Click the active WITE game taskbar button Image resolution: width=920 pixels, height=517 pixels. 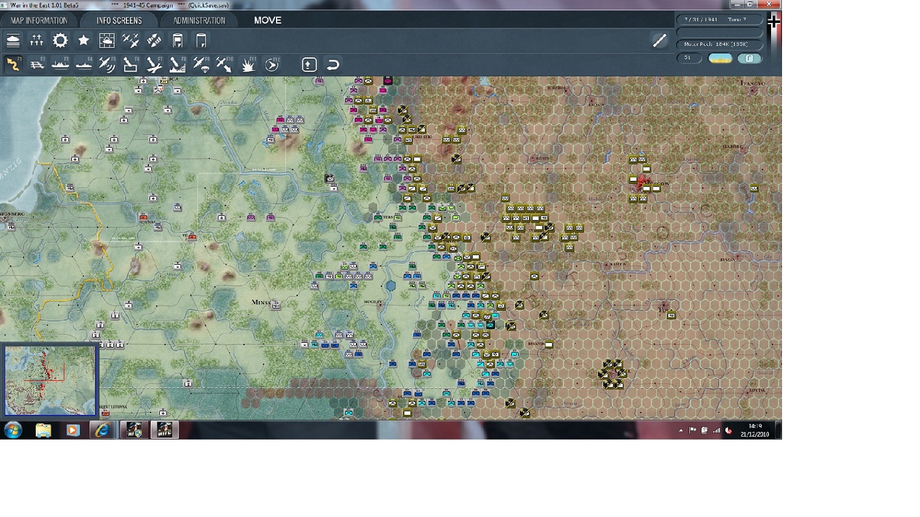tap(164, 430)
